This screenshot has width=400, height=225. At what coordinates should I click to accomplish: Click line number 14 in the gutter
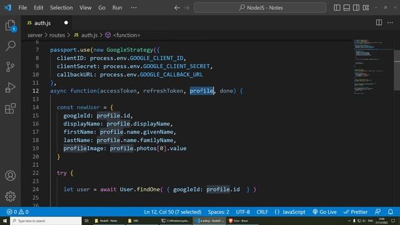point(36,107)
